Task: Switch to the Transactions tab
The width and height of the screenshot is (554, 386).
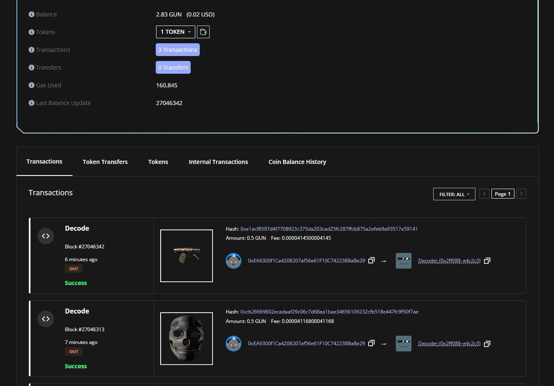Action: pyautogui.click(x=44, y=162)
